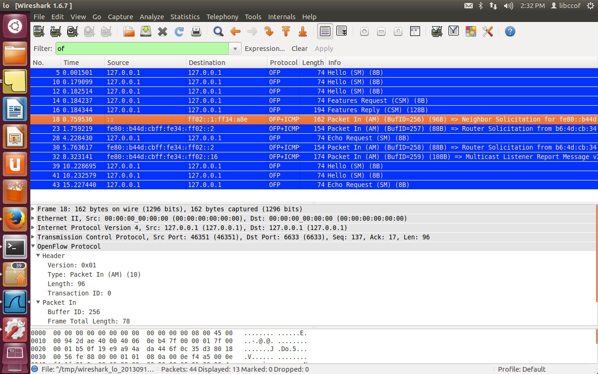Open capture options toolbar icon

tap(56, 31)
